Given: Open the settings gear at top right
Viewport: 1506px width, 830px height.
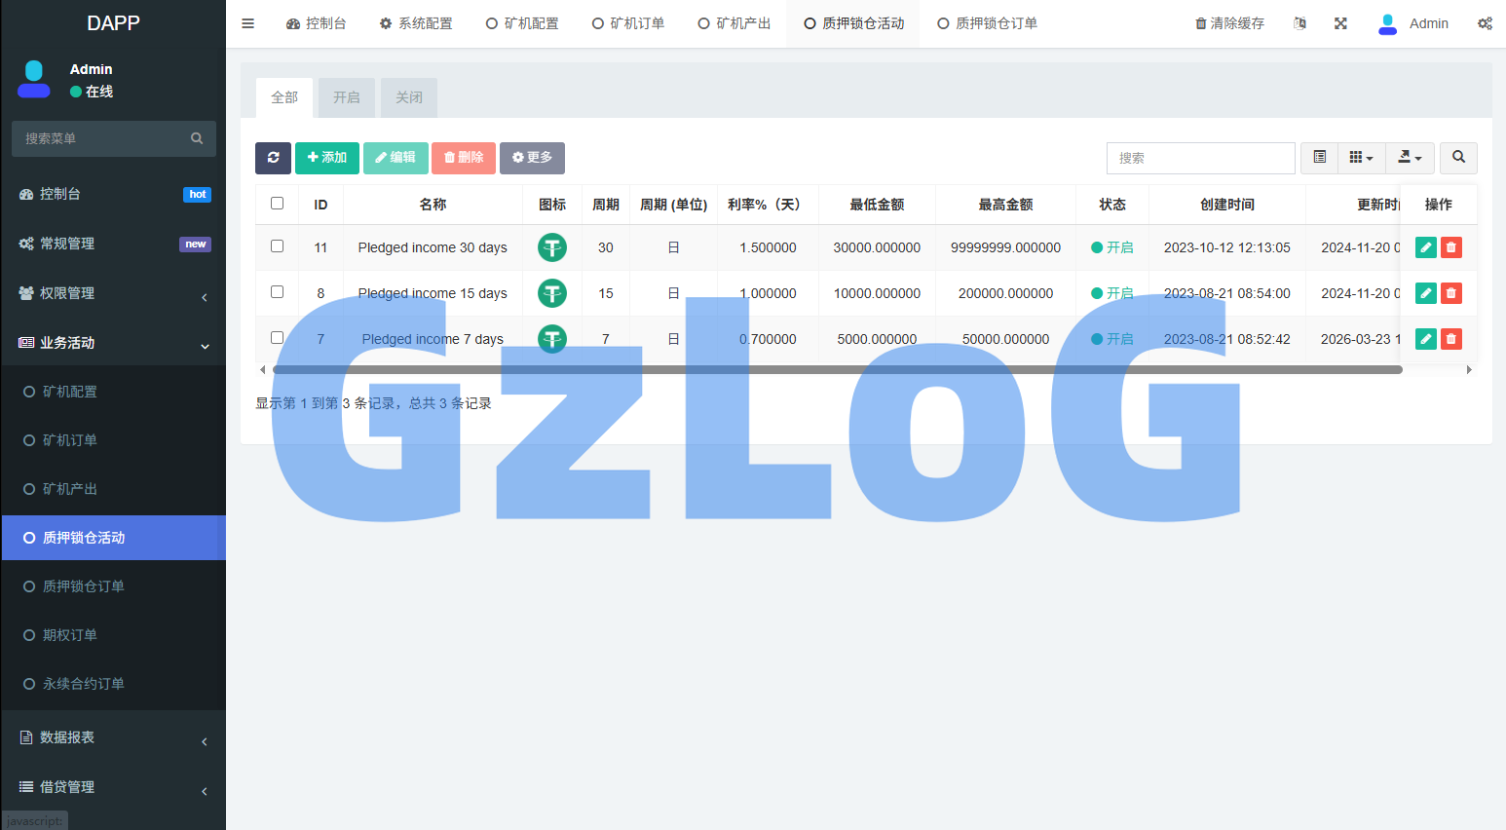Looking at the screenshot, I should [1485, 22].
